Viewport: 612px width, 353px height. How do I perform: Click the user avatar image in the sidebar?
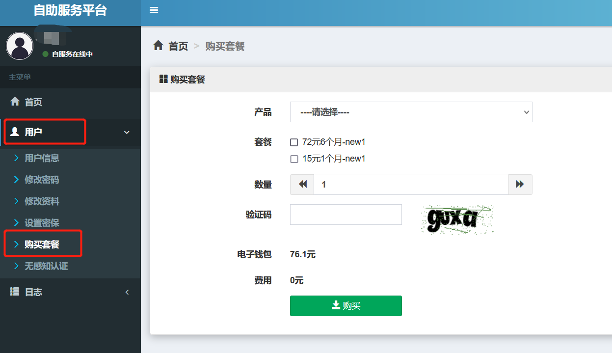20,45
